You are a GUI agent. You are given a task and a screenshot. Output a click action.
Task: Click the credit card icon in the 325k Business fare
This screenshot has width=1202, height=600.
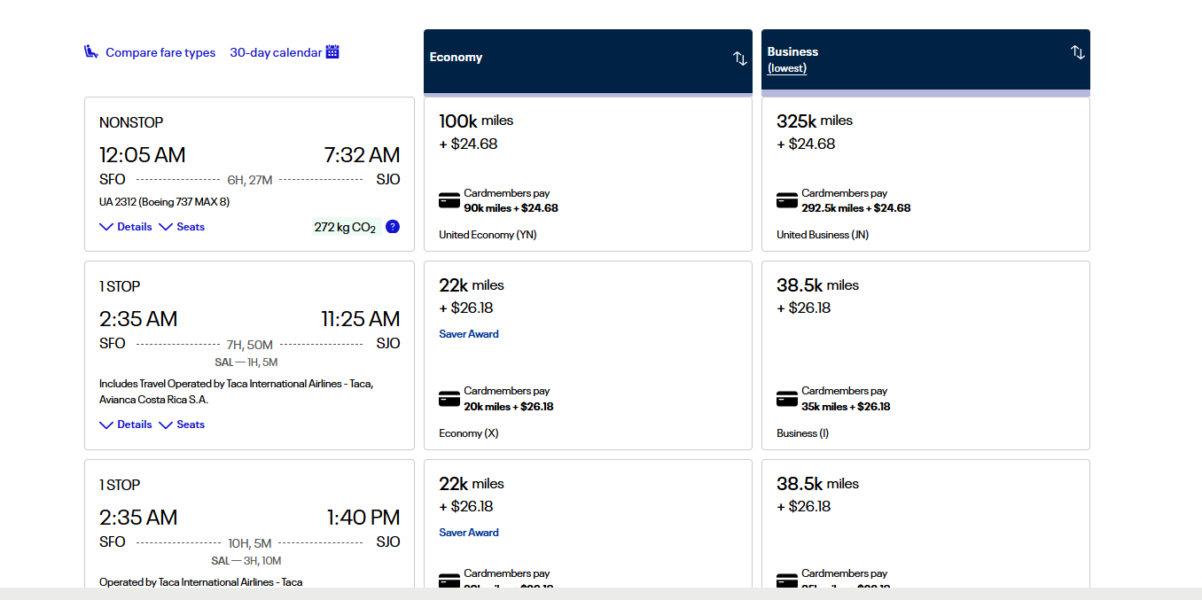(786, 200)
